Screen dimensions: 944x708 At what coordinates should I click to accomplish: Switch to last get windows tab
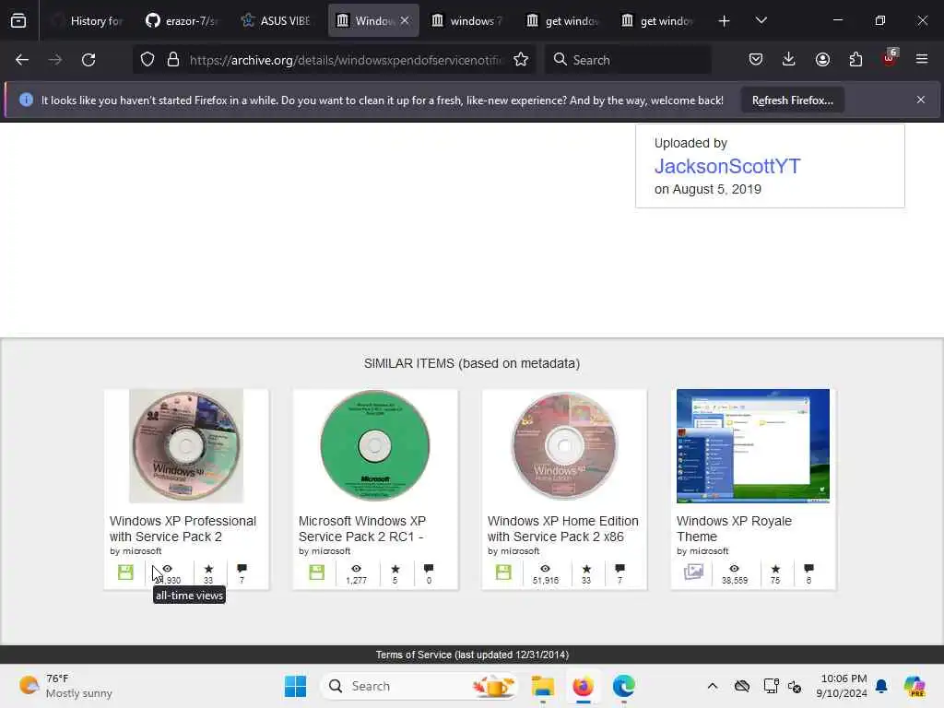[657, 21]
